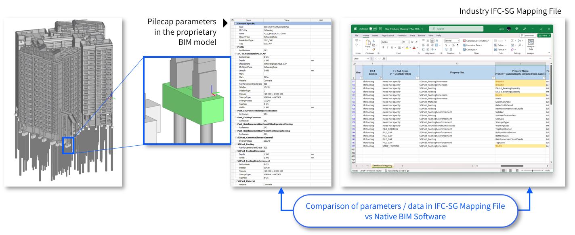Click the Format Painter brush icon
This screenshot has width=575, height=235.
(x=374, y=50)
